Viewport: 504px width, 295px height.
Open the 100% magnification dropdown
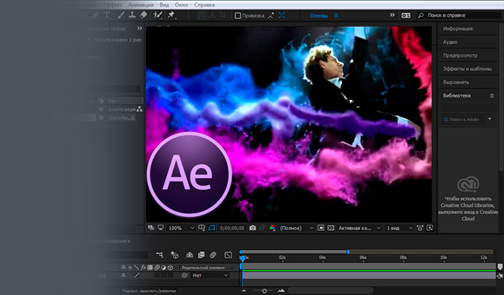182,228
